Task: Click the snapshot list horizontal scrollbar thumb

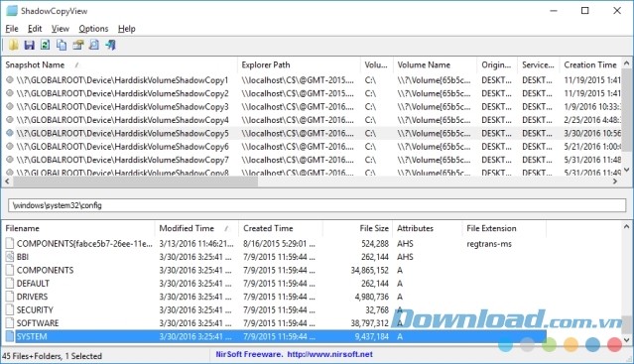Action: click(135, 182)
